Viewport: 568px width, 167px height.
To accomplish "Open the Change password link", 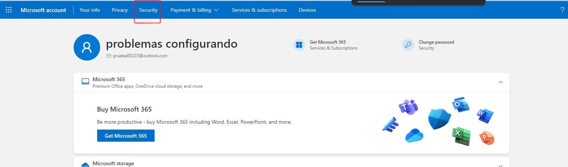I will pos(436,42).
